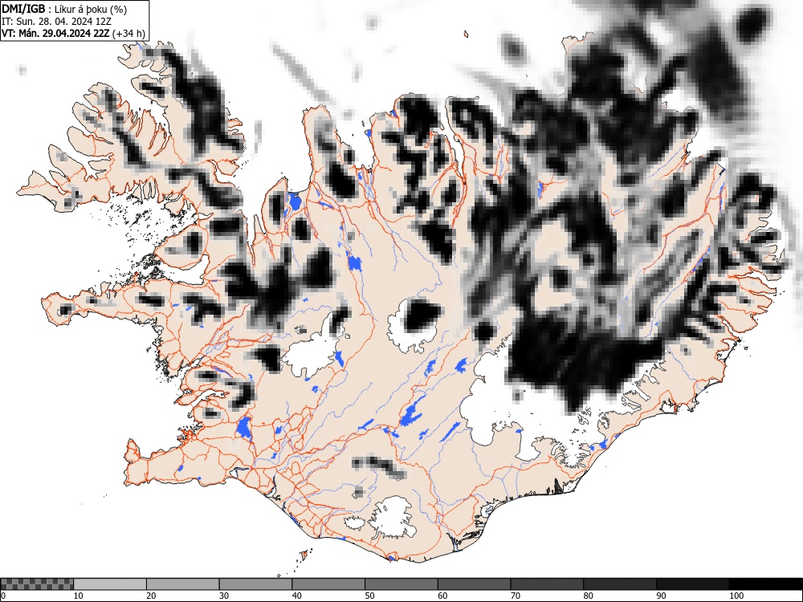The image size is (803, 602).
Task: Click the 50-60 legend swatch
Action: point(401,584)
